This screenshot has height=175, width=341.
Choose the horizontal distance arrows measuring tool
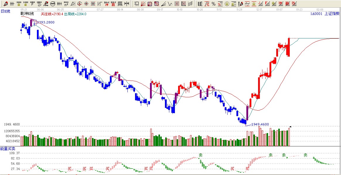tap(127, 4)
